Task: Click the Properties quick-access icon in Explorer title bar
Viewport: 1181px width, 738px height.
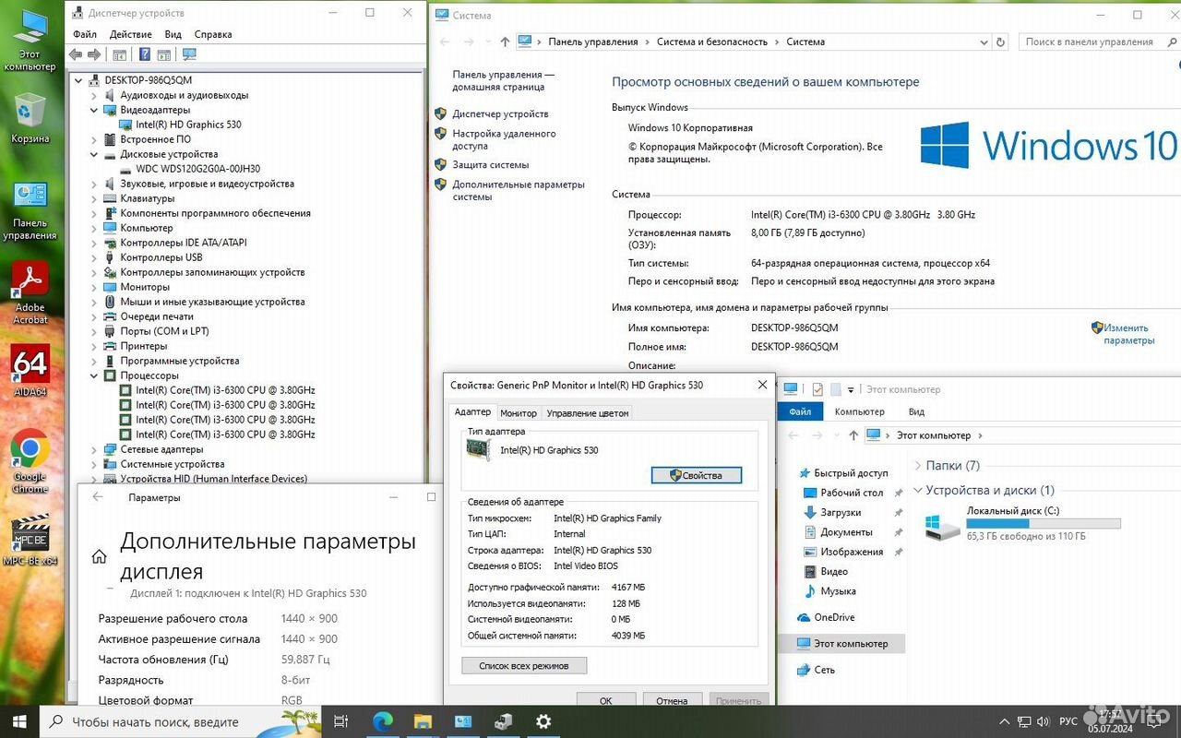Action: point(817,389)
